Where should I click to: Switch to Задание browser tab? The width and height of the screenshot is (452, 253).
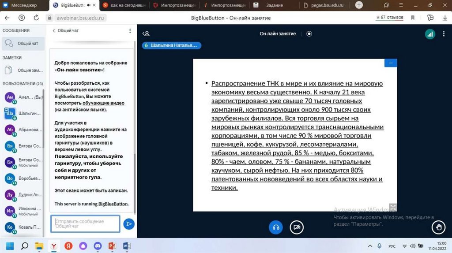point(275,5)
